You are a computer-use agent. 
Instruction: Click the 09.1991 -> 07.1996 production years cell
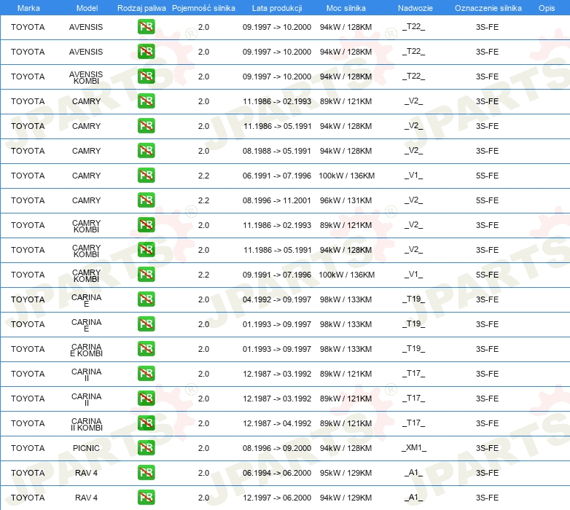(x=277, y=275)
